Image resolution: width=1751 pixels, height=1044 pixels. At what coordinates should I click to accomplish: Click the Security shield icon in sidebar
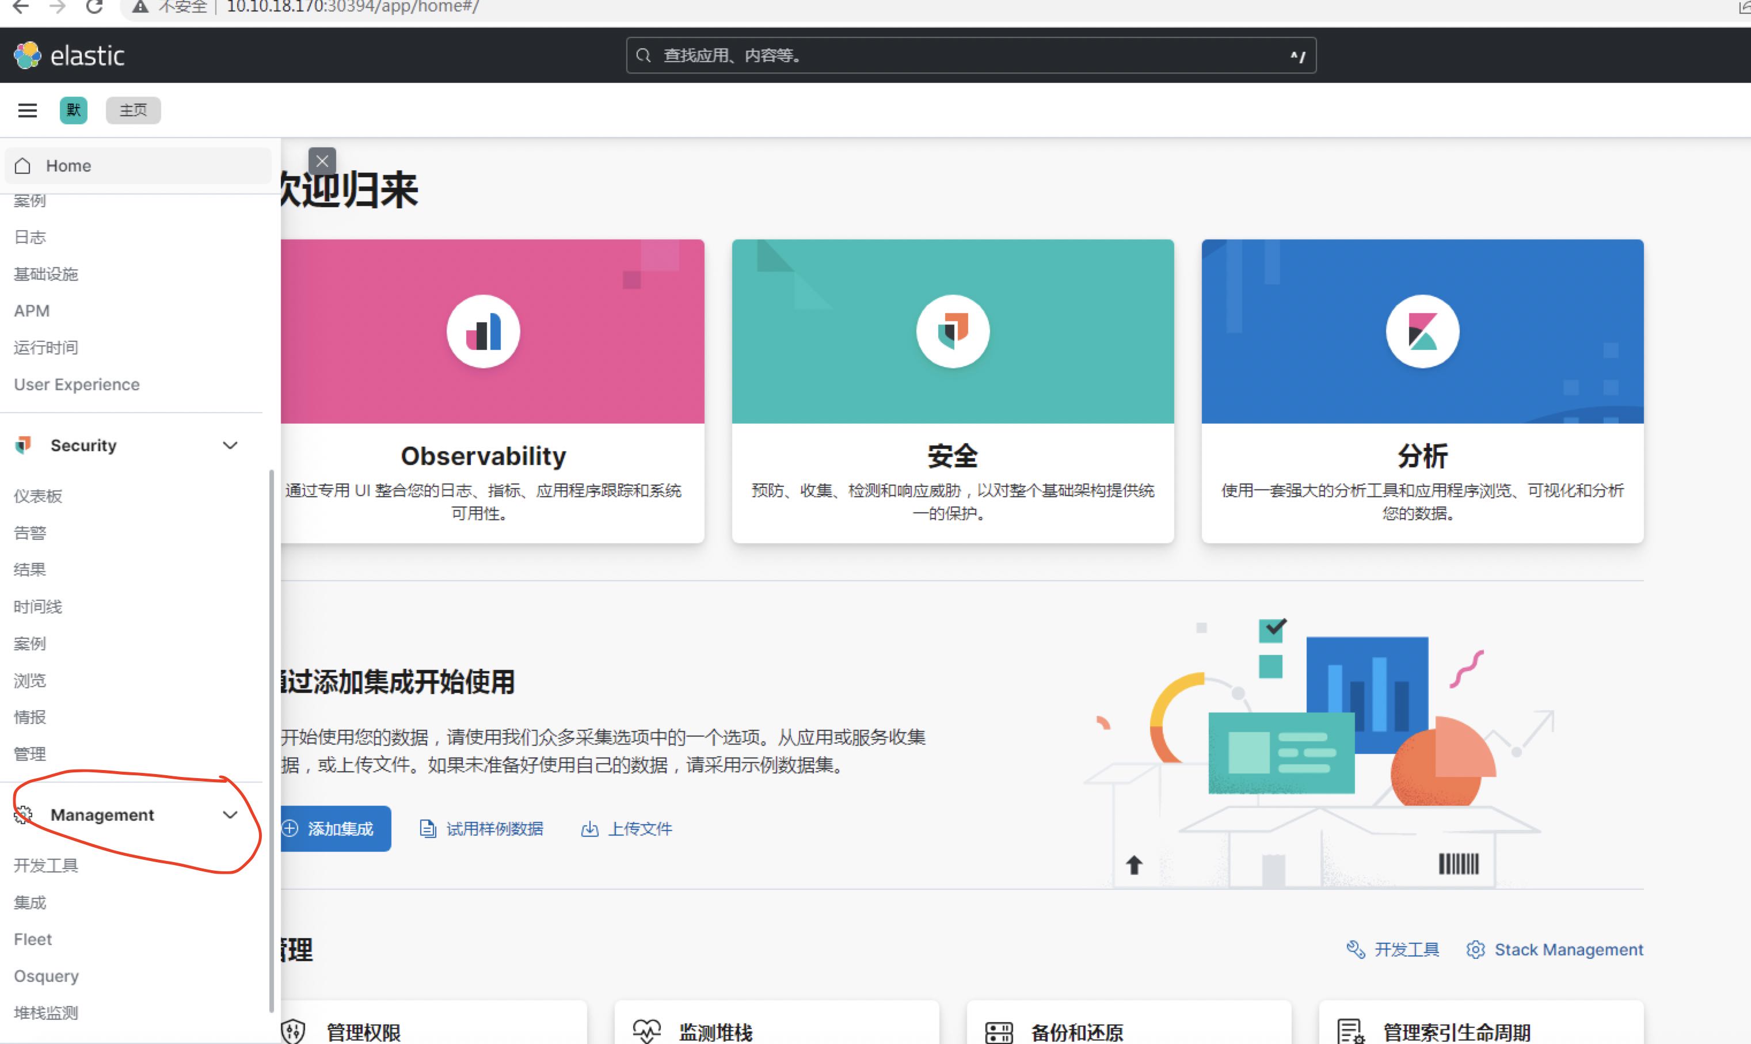coord(22,445)
